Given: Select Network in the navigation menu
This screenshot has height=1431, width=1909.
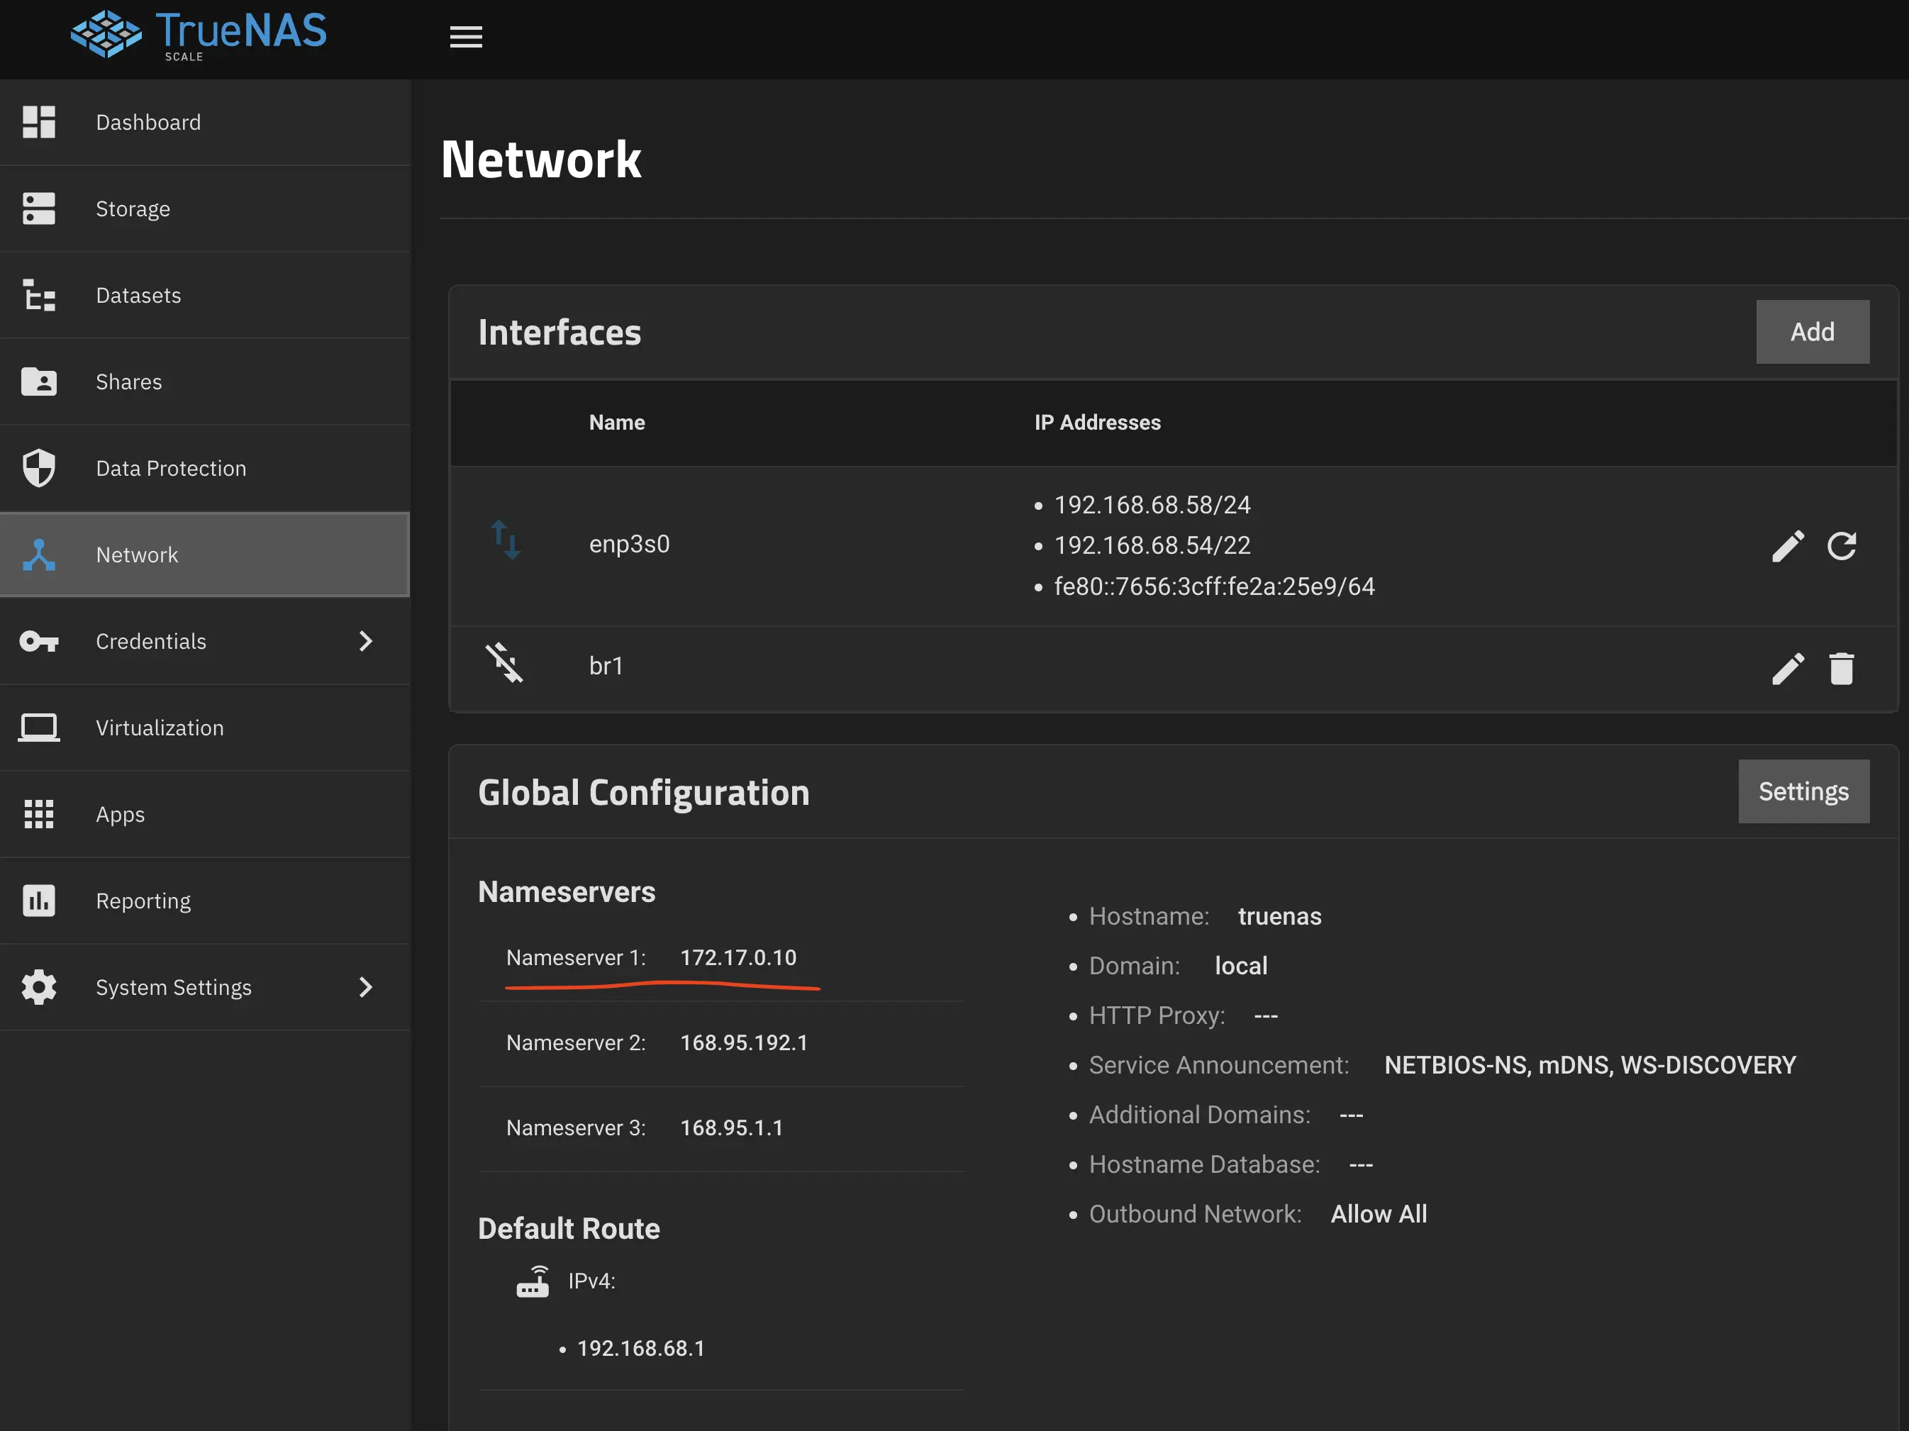Looking at the screenshot, I should tap(138, 555).
